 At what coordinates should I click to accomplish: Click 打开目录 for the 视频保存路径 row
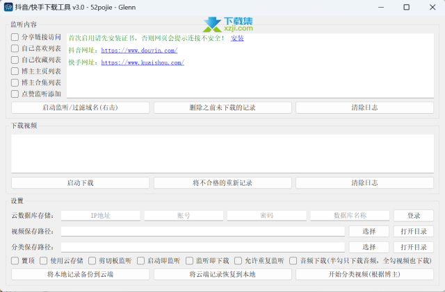tap(414, 232)
